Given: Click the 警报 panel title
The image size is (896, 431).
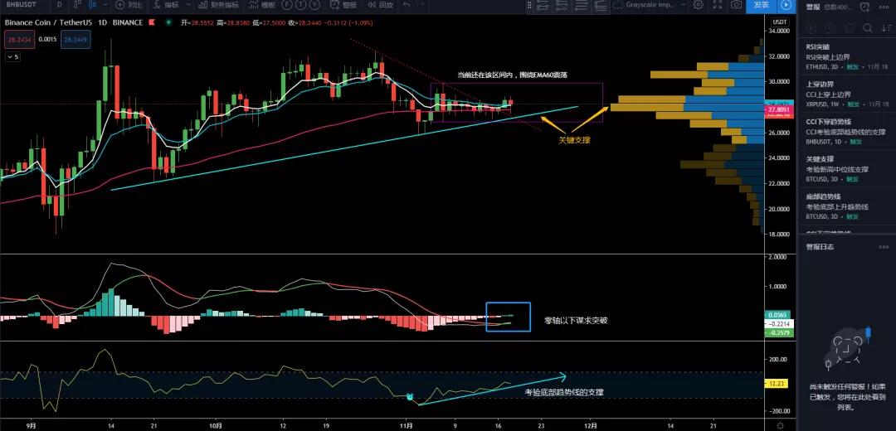Looking at the screenshot, I should coord(813,7).
